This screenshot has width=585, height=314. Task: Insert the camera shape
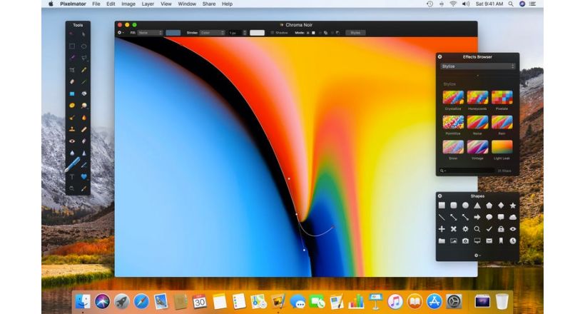click(465, 240)
